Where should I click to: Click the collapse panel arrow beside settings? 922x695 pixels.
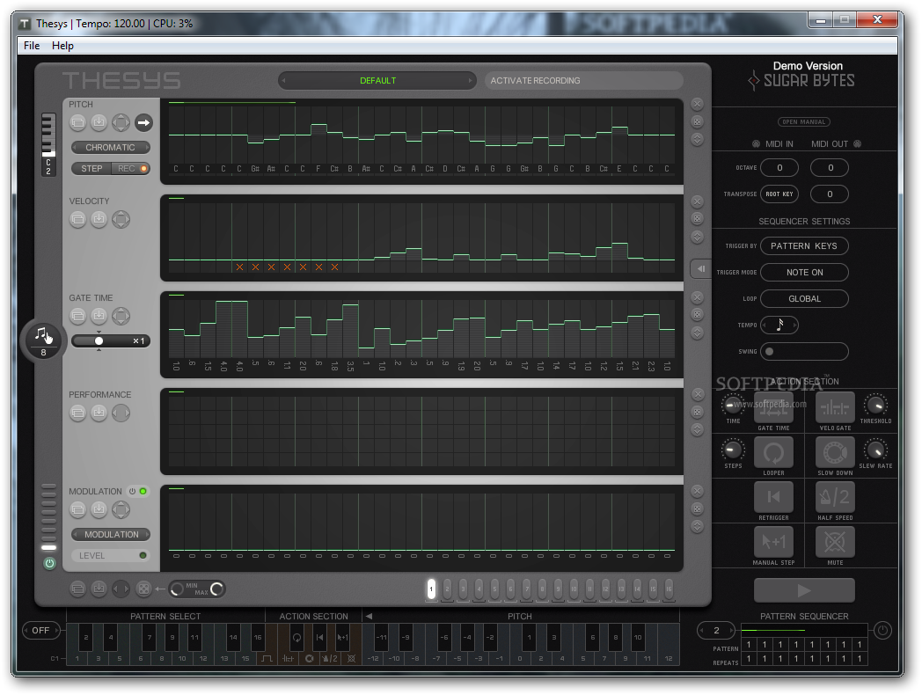pos(700,268)
